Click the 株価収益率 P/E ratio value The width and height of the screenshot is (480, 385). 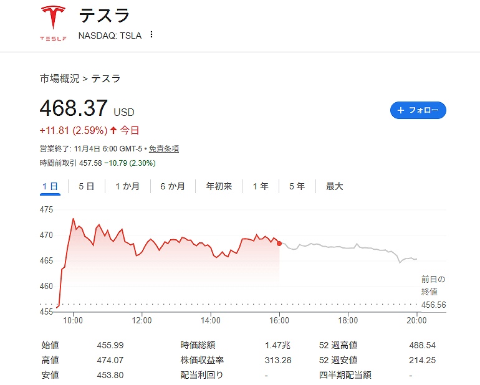(278, 360)
